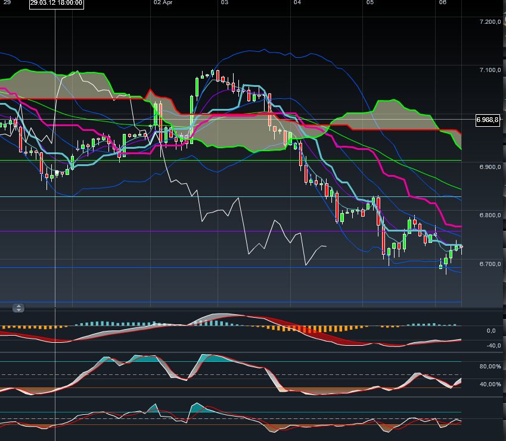Screen dimensions: 506x441
Task: Click the panel resize up-down arrow icon
Action: [18, 308]
